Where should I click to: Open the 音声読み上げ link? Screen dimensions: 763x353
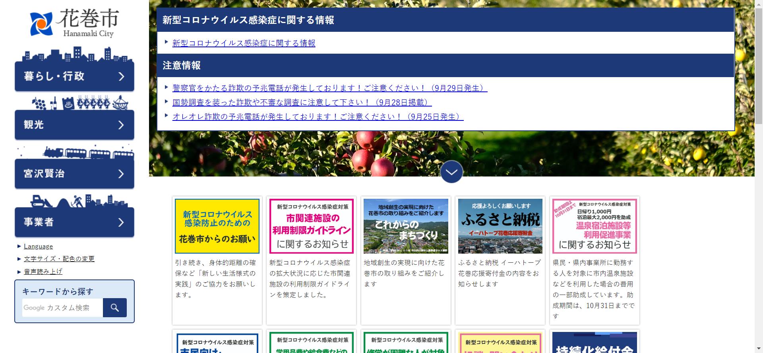click(x=43, y=272)
